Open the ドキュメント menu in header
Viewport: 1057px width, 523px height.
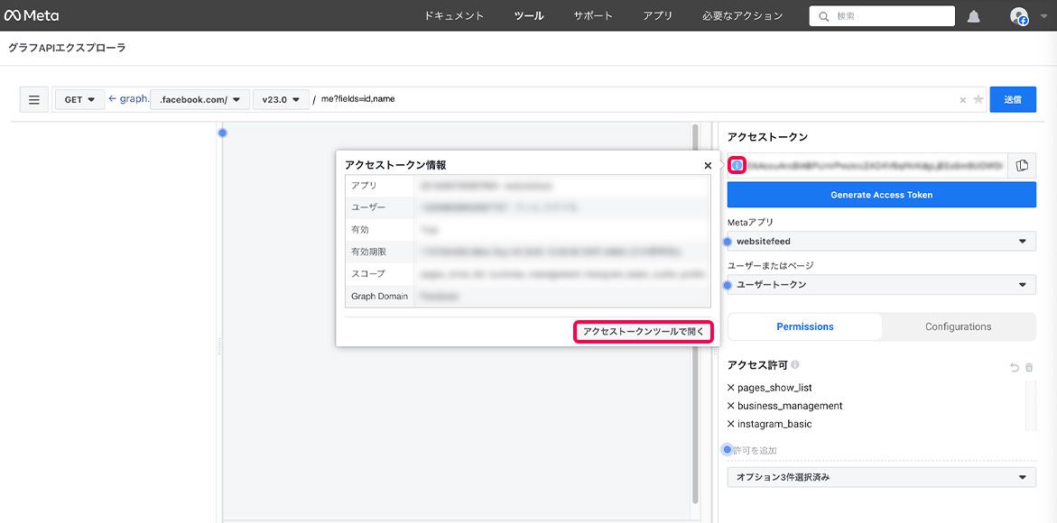(x=454, y=16)
